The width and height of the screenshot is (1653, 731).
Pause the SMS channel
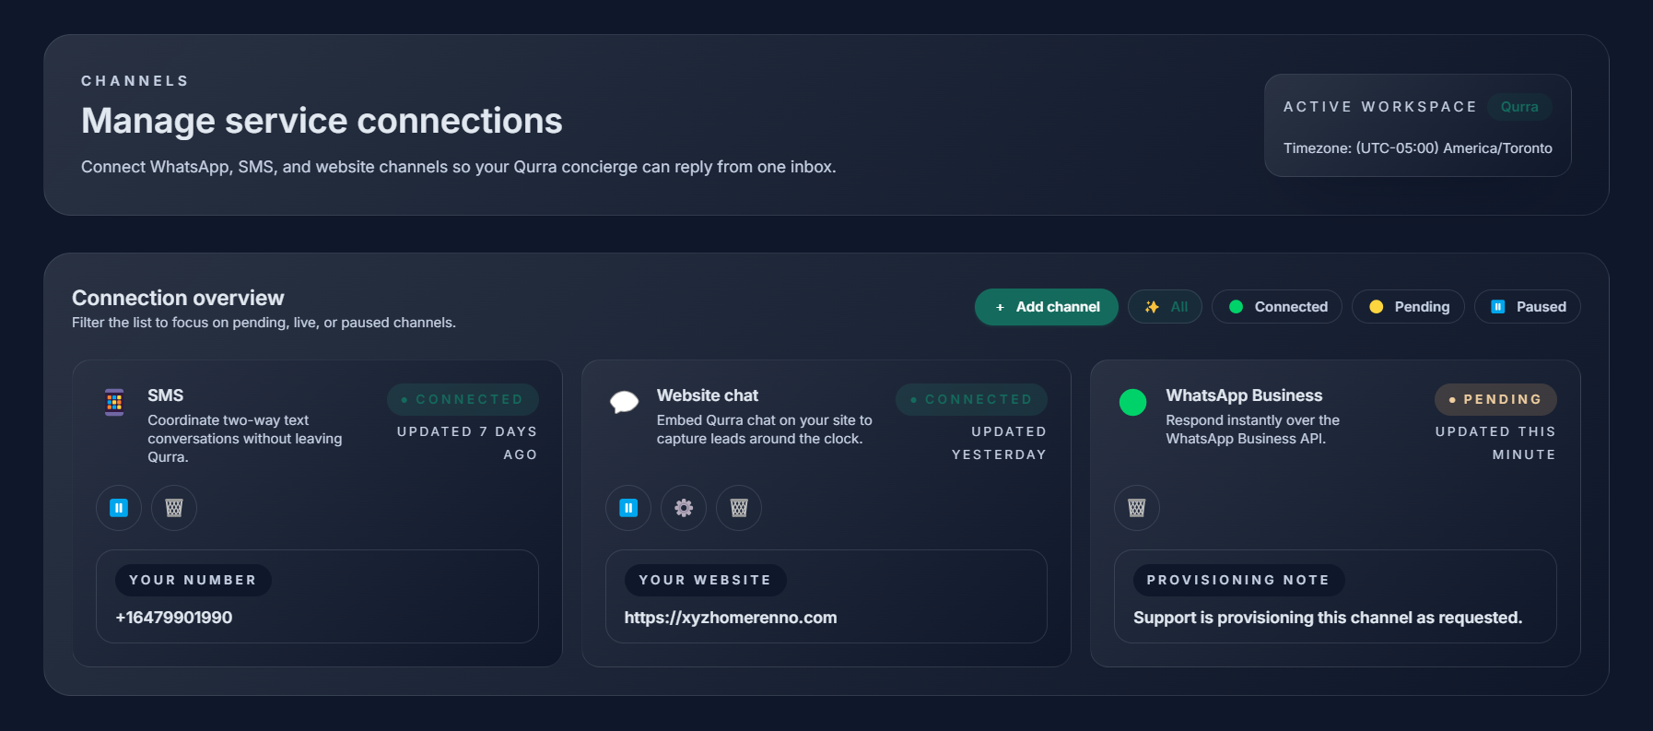click(x=118, y=508)
